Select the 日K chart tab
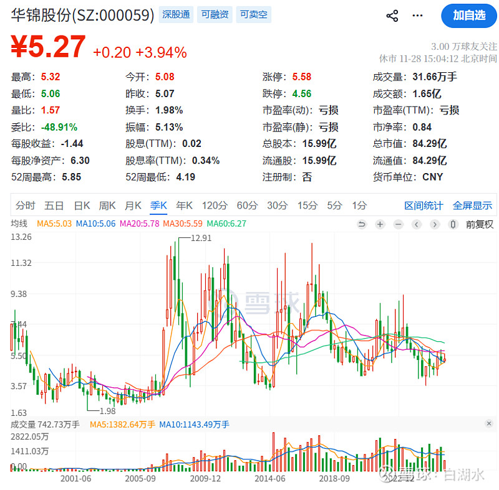499x490 pixels. click(x=82, y=205)
